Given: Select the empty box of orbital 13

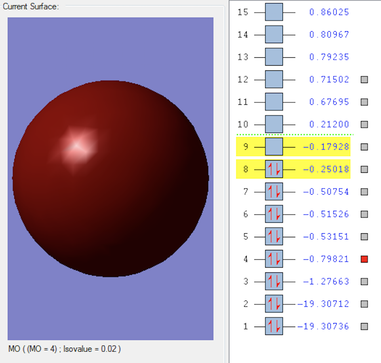Looking at the screenshot, I should (x=274, y=57).
